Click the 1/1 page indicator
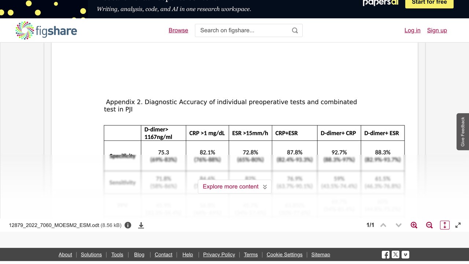Image resolution: width=469 pixels, height=264 pixels. coord(370,225)
